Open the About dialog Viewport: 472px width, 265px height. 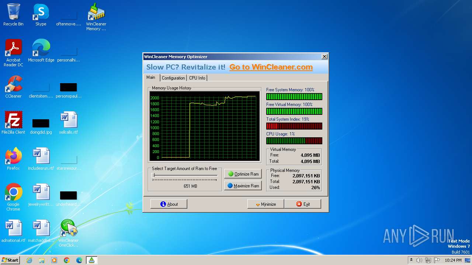169,204
